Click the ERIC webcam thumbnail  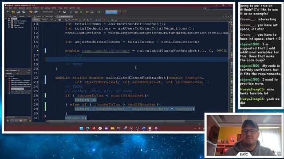tap(244, 136)
